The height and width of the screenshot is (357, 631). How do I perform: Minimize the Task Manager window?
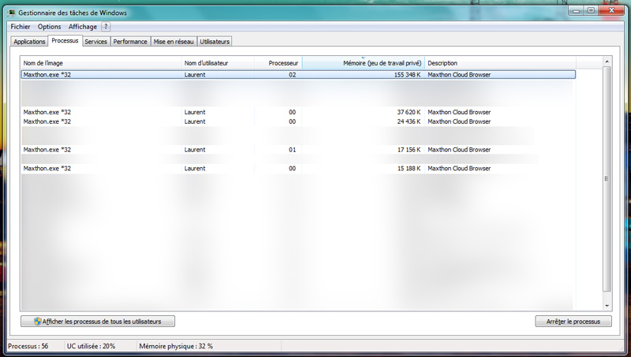tap(577, 11)
